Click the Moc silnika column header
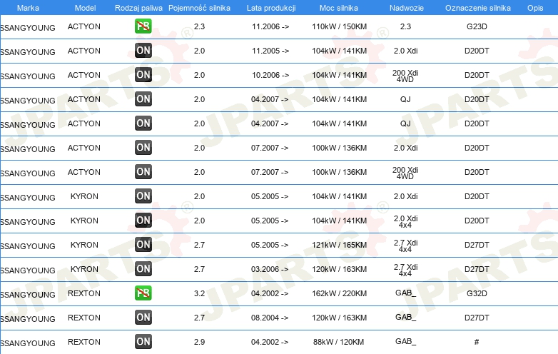558x354 pixels. 339,8
